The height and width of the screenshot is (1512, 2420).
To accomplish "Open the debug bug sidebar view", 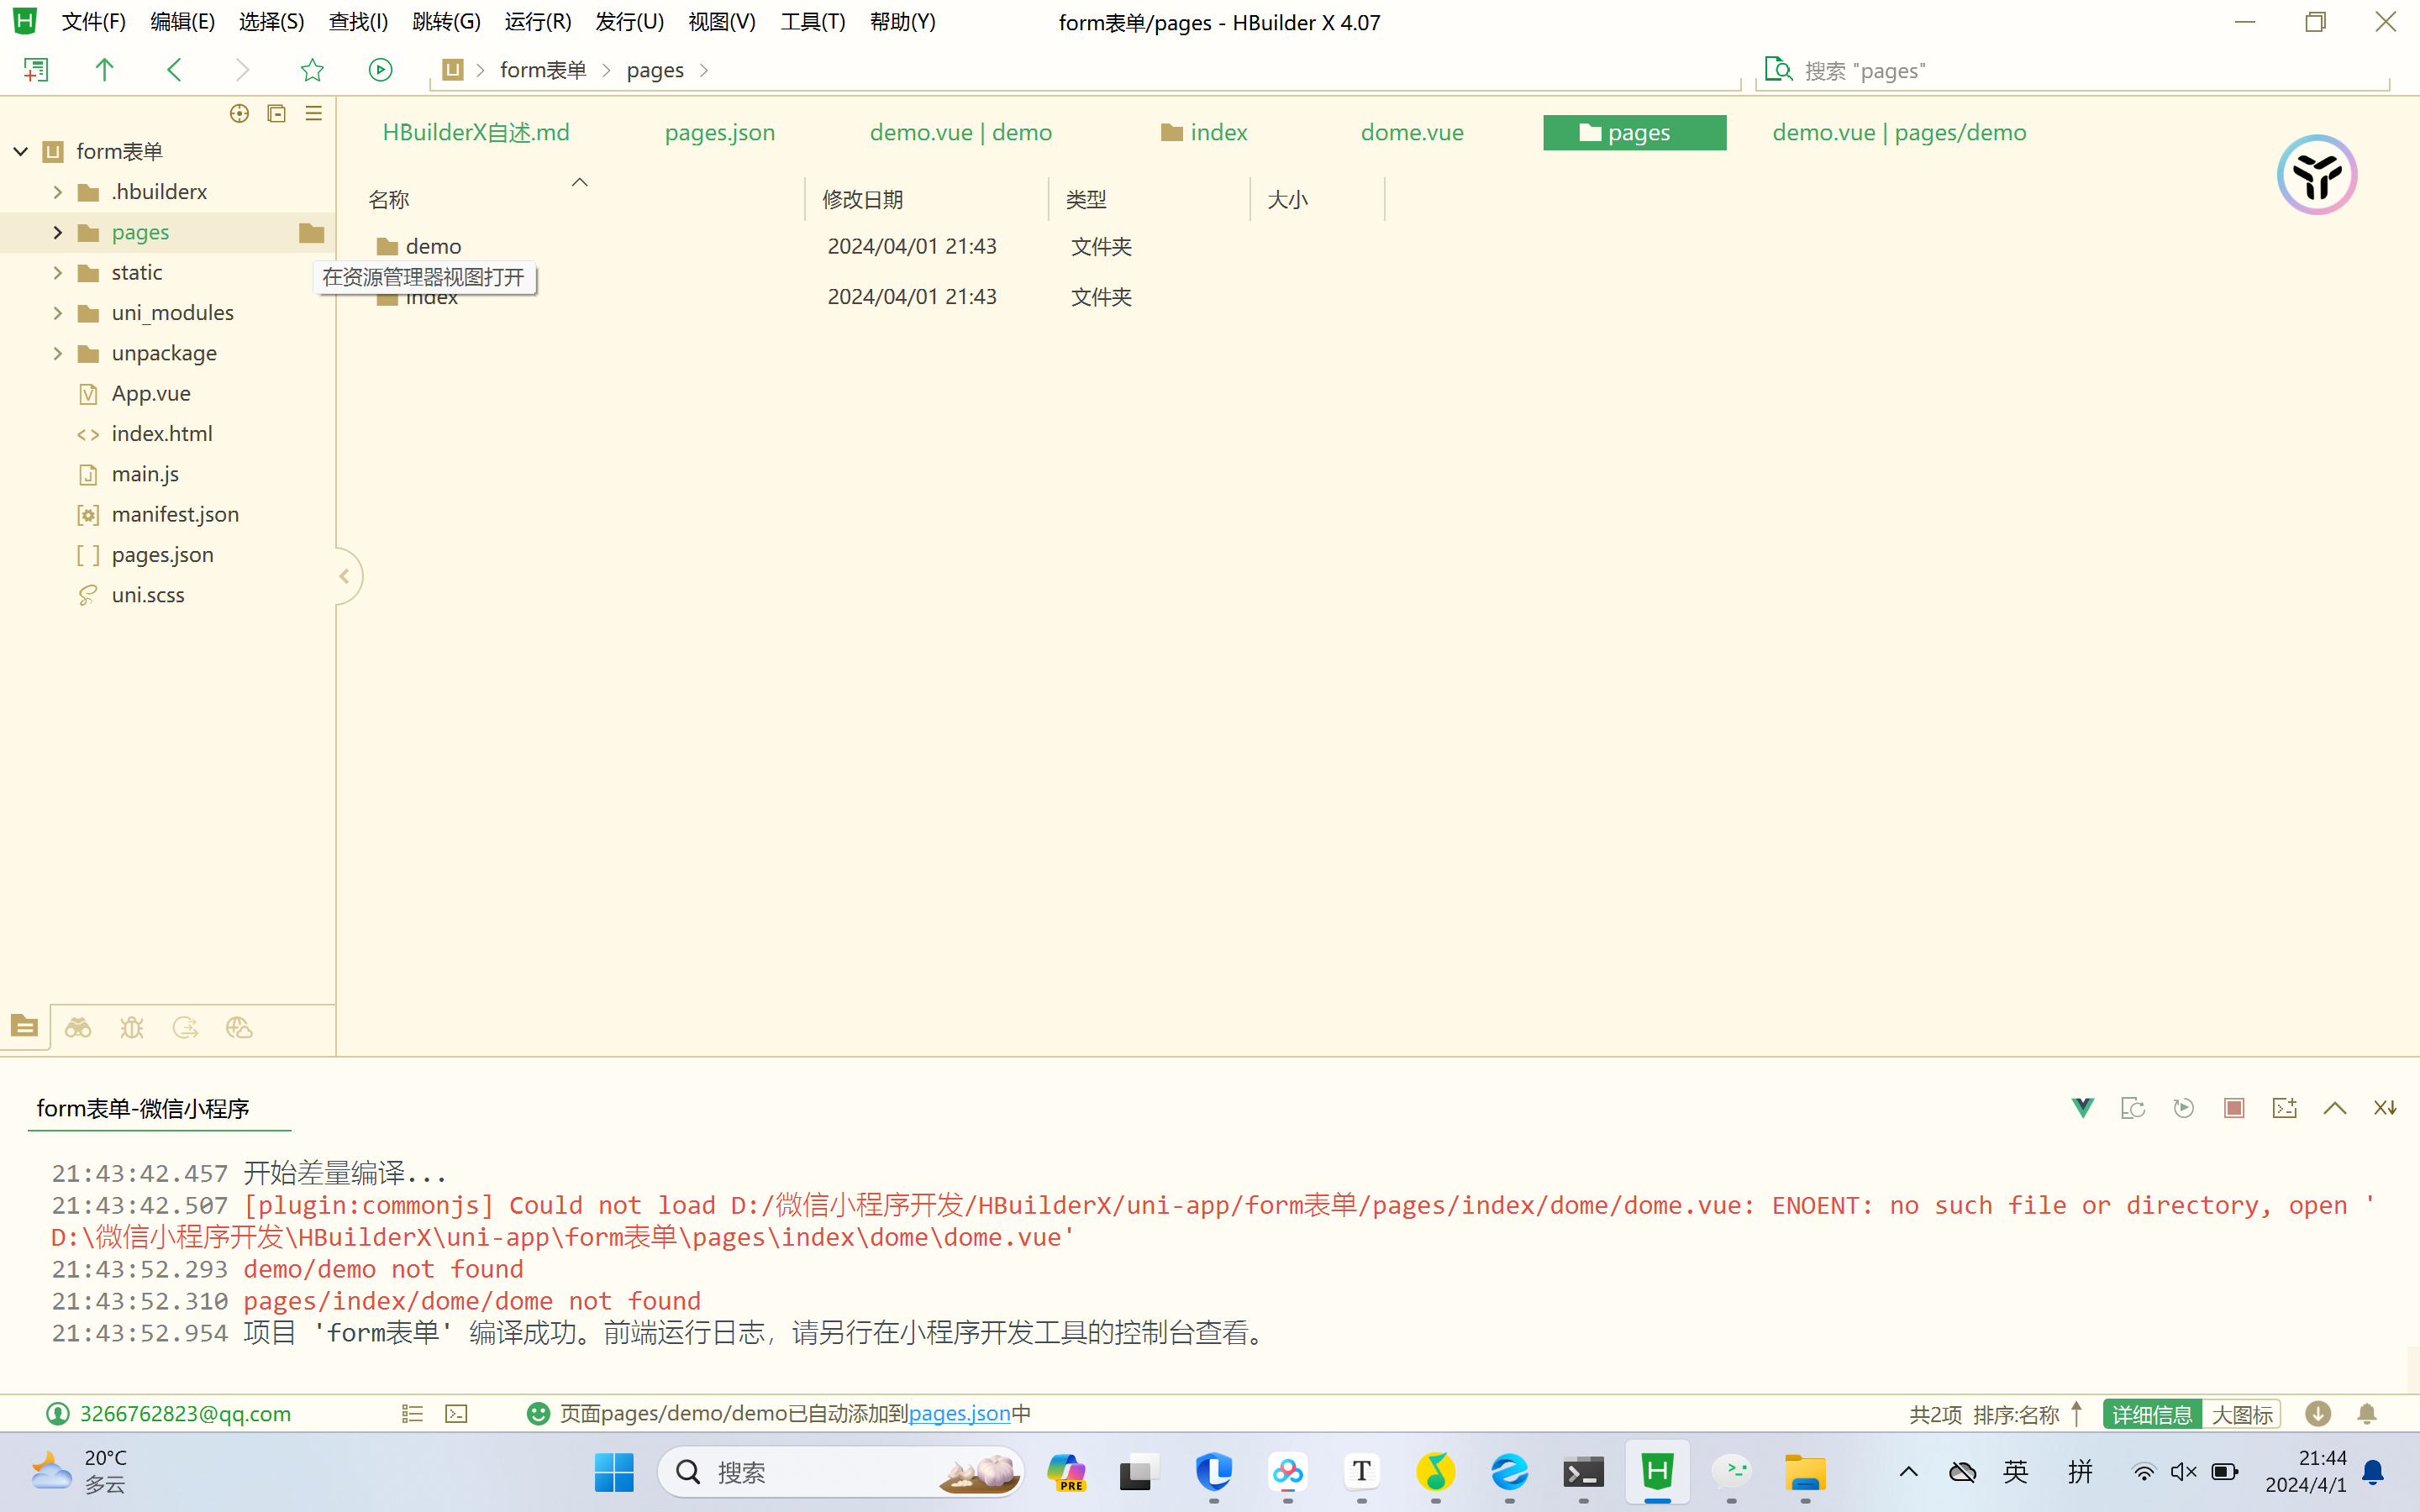I will coord(132,1027).
